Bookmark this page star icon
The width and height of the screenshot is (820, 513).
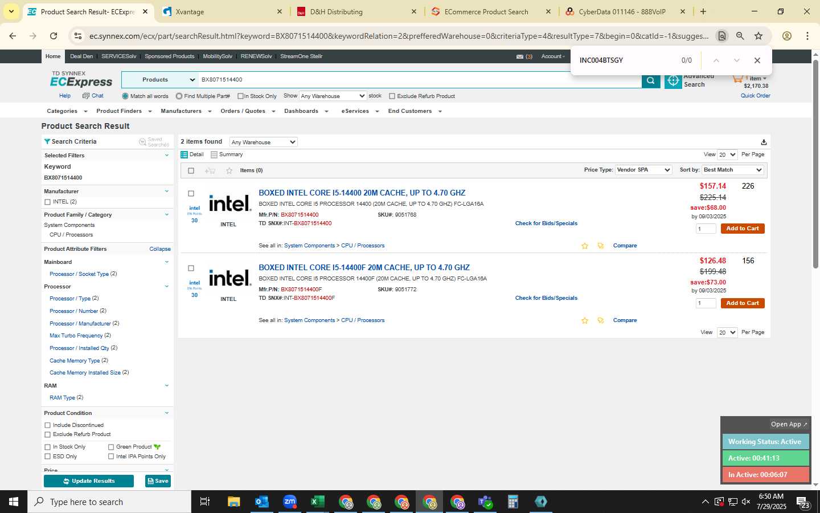click(x=758, y=36)
